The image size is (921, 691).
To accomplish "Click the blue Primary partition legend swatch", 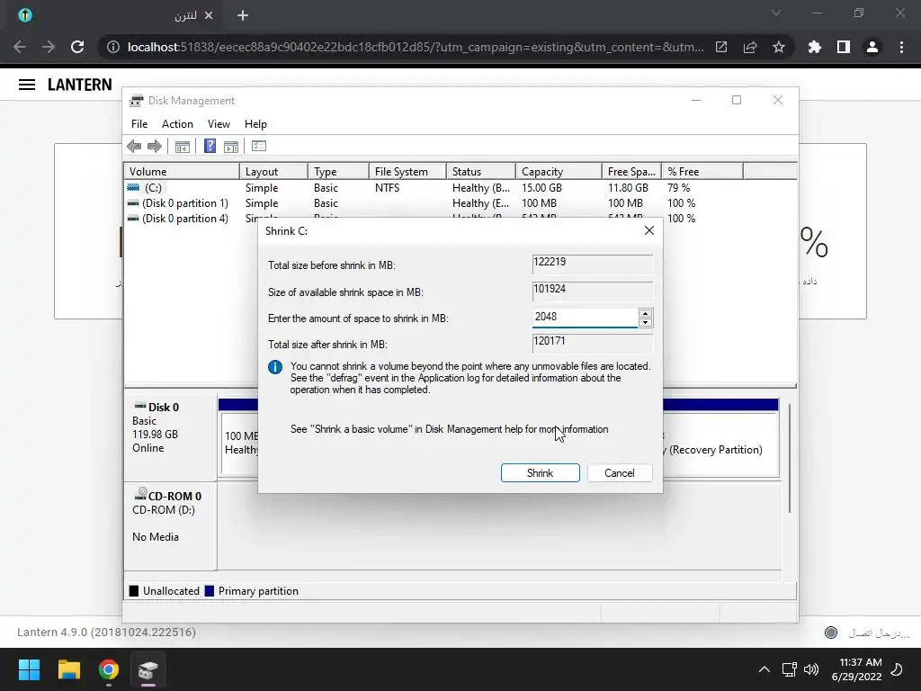I will [209, 591].
